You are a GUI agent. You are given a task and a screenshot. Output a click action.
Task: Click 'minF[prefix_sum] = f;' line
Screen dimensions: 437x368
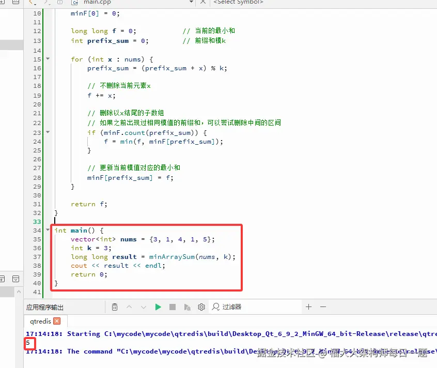(x=130, y=178)
